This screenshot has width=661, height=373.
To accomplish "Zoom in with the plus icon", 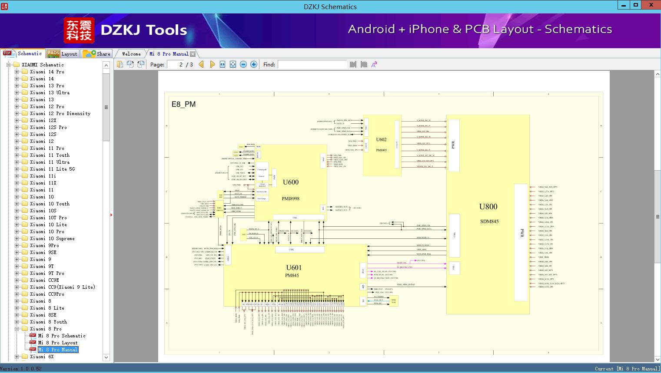I will tap(254, 64).
